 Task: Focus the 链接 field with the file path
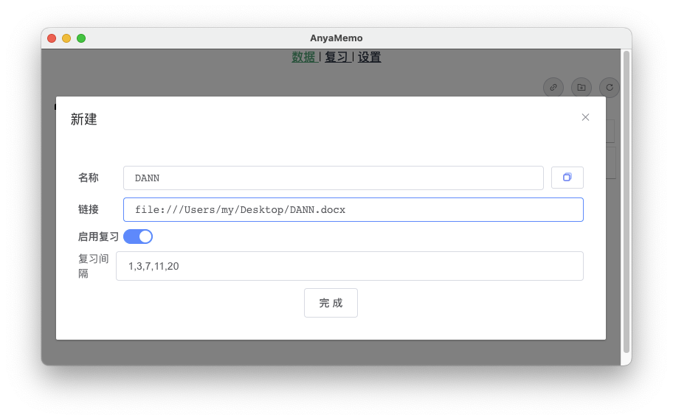click(353, 209)
